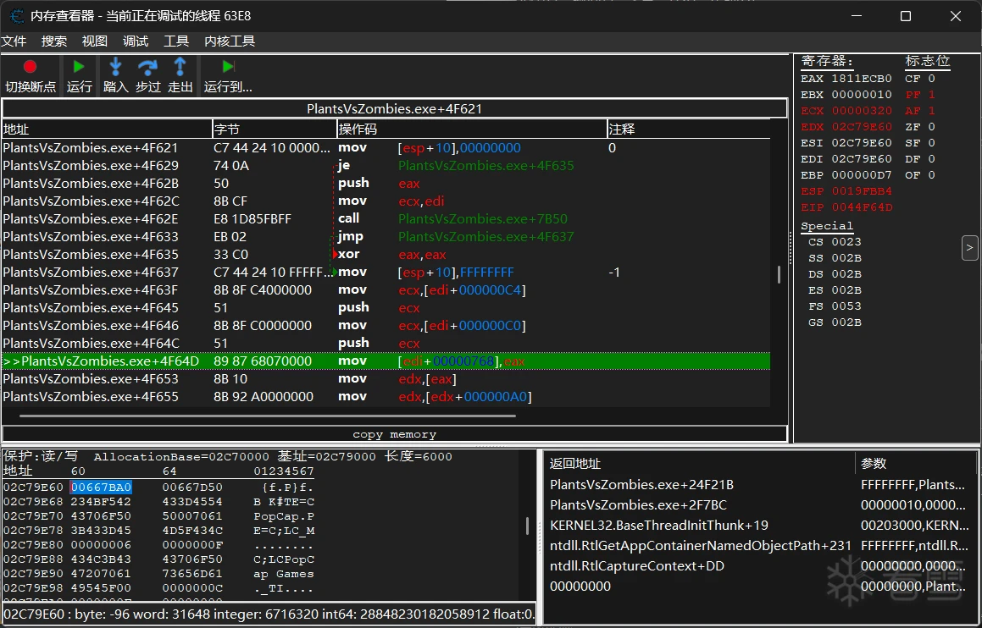Click highlighted hex value 00667BA0
Screen dimensions: 982x628
pyautogui.click(x=102, y=488)
